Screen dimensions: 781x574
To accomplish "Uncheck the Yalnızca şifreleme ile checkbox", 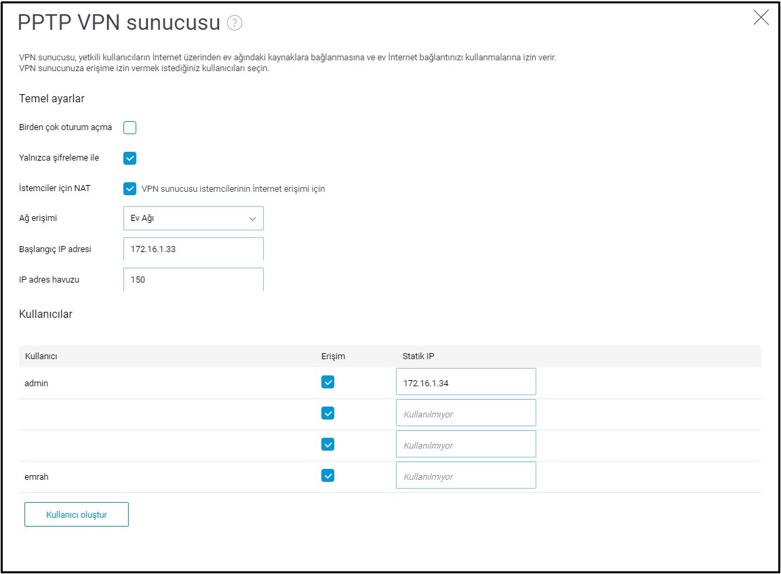I will pos(130,158).
